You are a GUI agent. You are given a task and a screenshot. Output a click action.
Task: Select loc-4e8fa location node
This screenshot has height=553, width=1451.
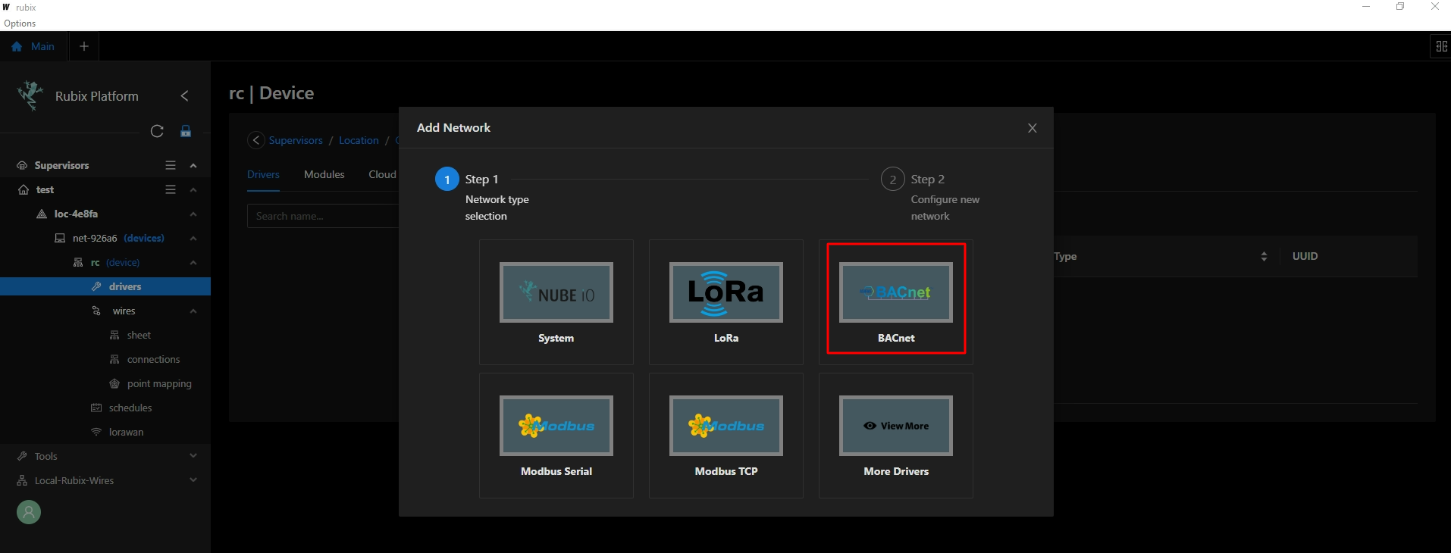click(x=76, y=214)
